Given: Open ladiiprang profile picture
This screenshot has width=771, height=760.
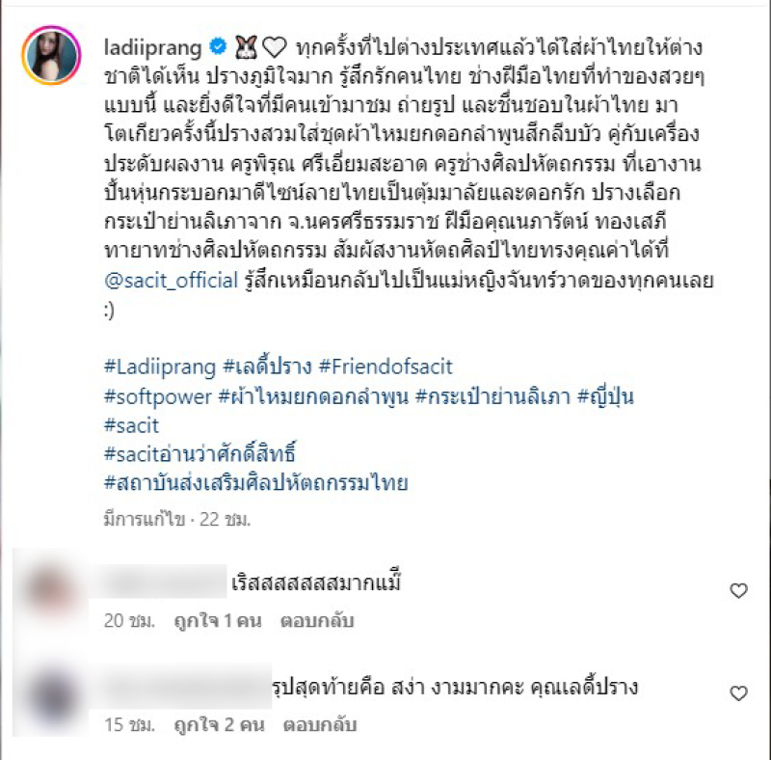Looking at the screenshot, I should click(51, 55).
